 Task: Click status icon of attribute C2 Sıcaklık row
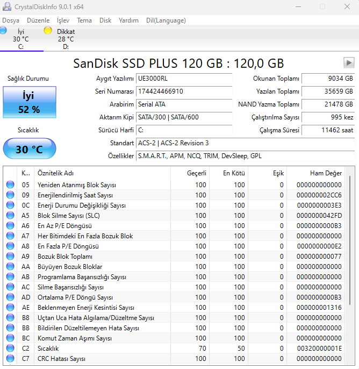click(10, 349)
